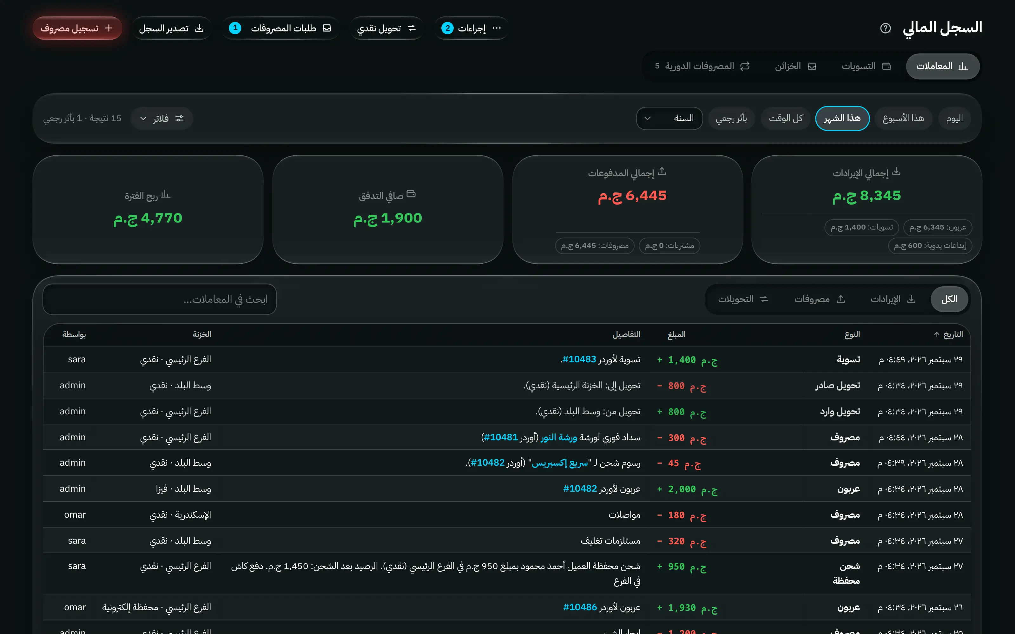
Task: Click the inbox icon on طلبات المصروفات
Action: 327,28
